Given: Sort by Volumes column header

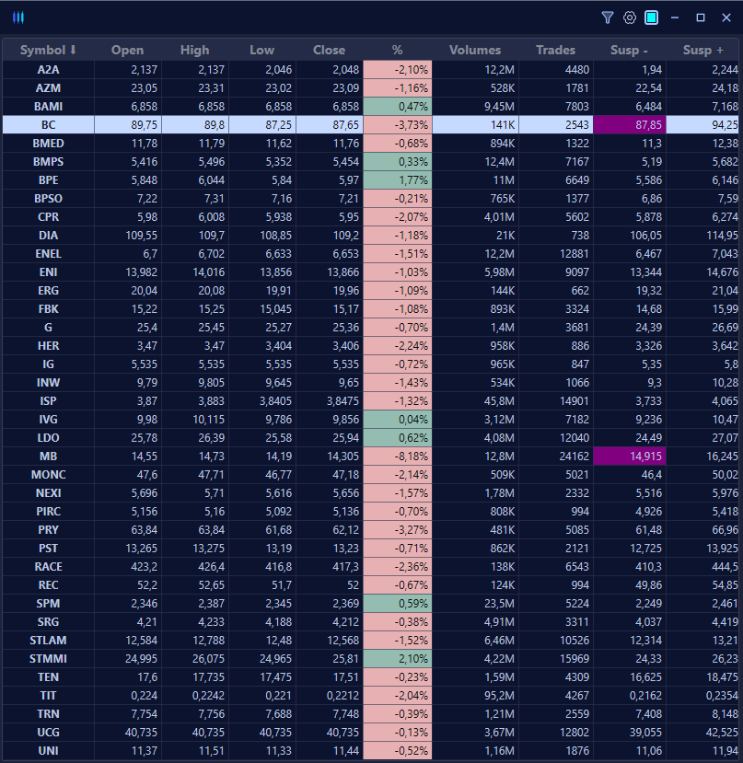Looking at the screenshot, I should coord(475,50).
